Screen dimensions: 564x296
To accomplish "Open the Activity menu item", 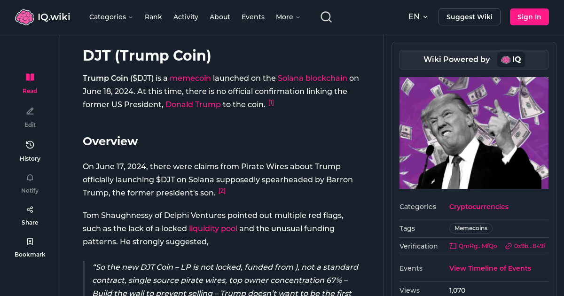I will [186, 16].
